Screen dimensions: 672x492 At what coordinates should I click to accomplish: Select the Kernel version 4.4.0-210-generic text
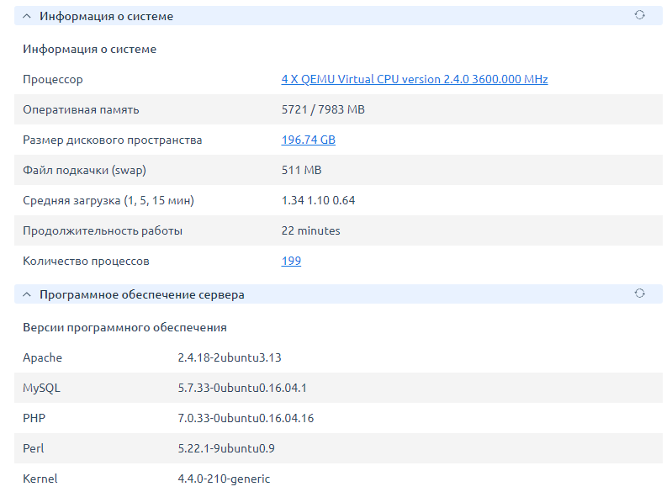point(224,479)
